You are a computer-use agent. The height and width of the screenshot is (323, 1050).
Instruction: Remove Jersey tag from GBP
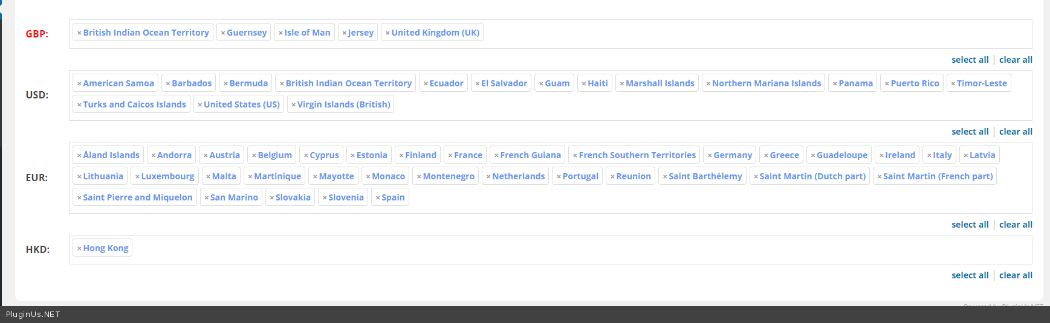tap(345, 33)
